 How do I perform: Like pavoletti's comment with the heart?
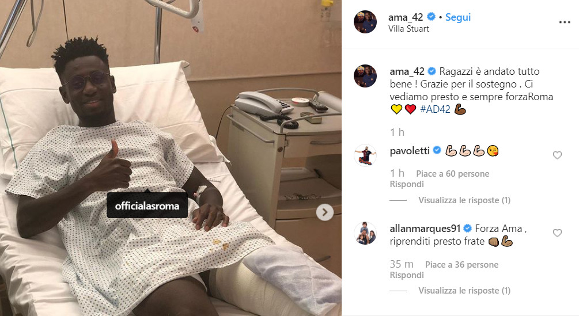pyautogui.click(x=557, y=155)
